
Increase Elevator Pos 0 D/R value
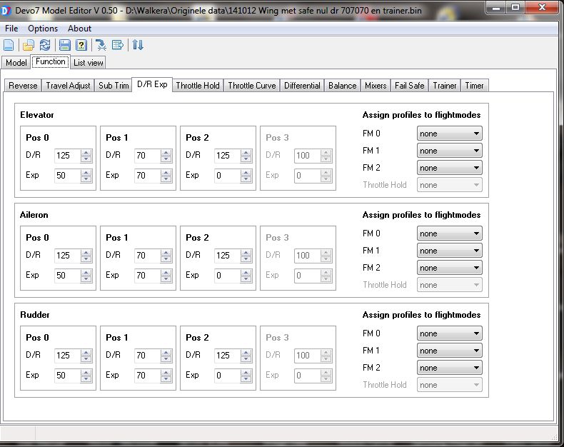pyautogui.click(x=86, y=153)
